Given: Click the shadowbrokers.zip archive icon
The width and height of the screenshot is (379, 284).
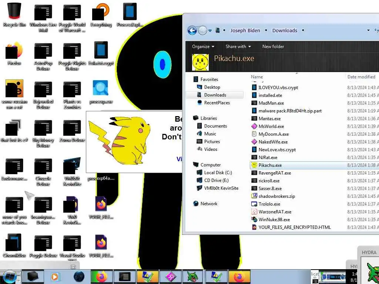Looking at the screenshot, I should (254, 196).
